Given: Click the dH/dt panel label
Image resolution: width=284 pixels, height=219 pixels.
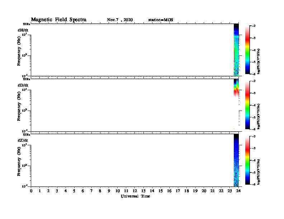Looking at the screenshot, I should (x=23, y=30).
